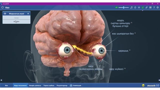The width and height of the screenshot is (160, 90).
Task: Click the mozaik3D app icon in title bar
Action: [1, 4]
